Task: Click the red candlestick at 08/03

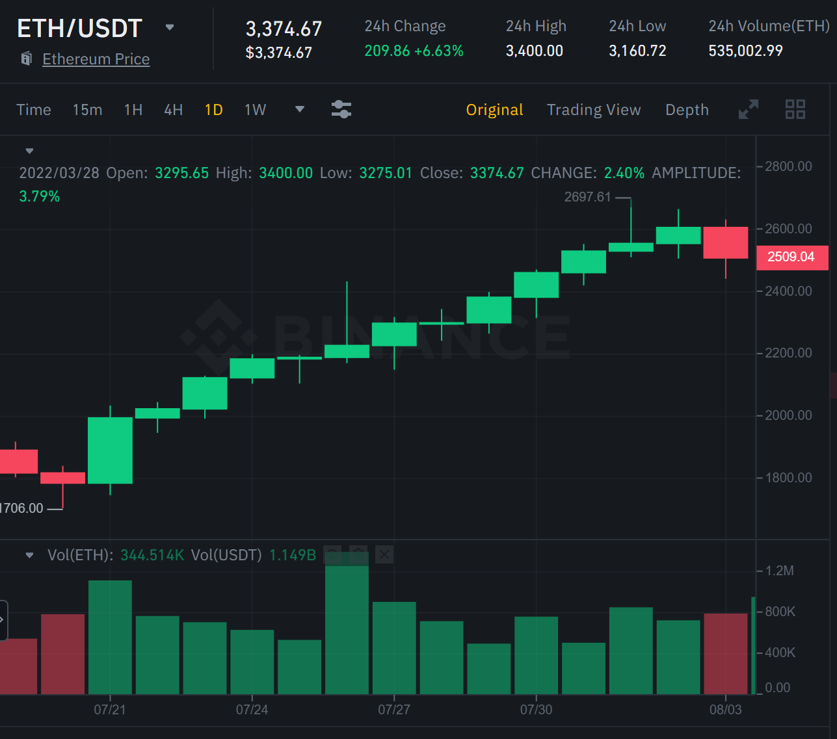Action: tap(726, 243)
